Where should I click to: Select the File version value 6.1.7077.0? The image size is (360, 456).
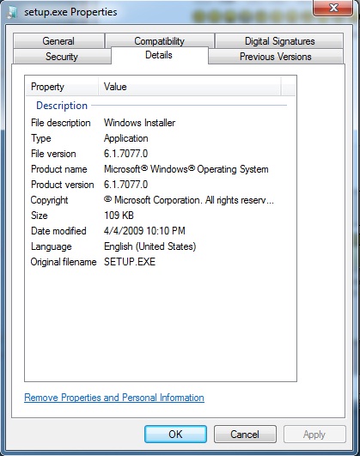pyautogui.click(x=125, y=154)
